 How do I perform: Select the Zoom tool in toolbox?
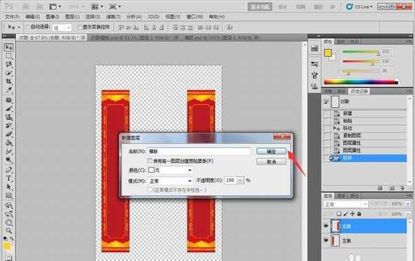(x=9, y=231)
